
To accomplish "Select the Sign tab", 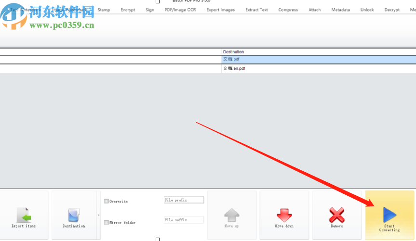I will [150, 10].
